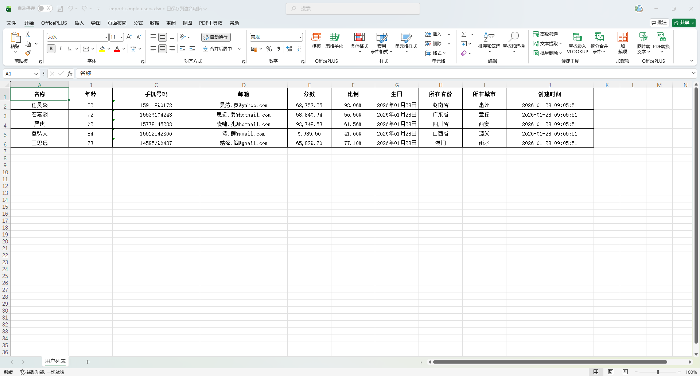Switch to the Page Layout tab
700x376 pixels.
117,23
